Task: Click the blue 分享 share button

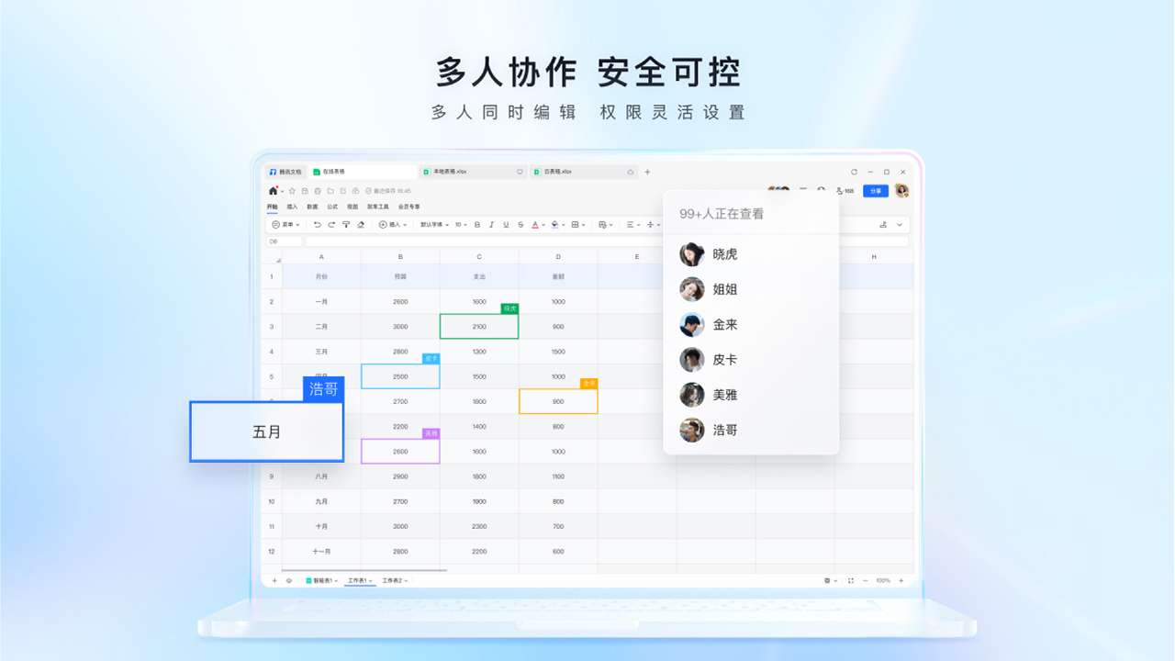Action: coord(876,191)
